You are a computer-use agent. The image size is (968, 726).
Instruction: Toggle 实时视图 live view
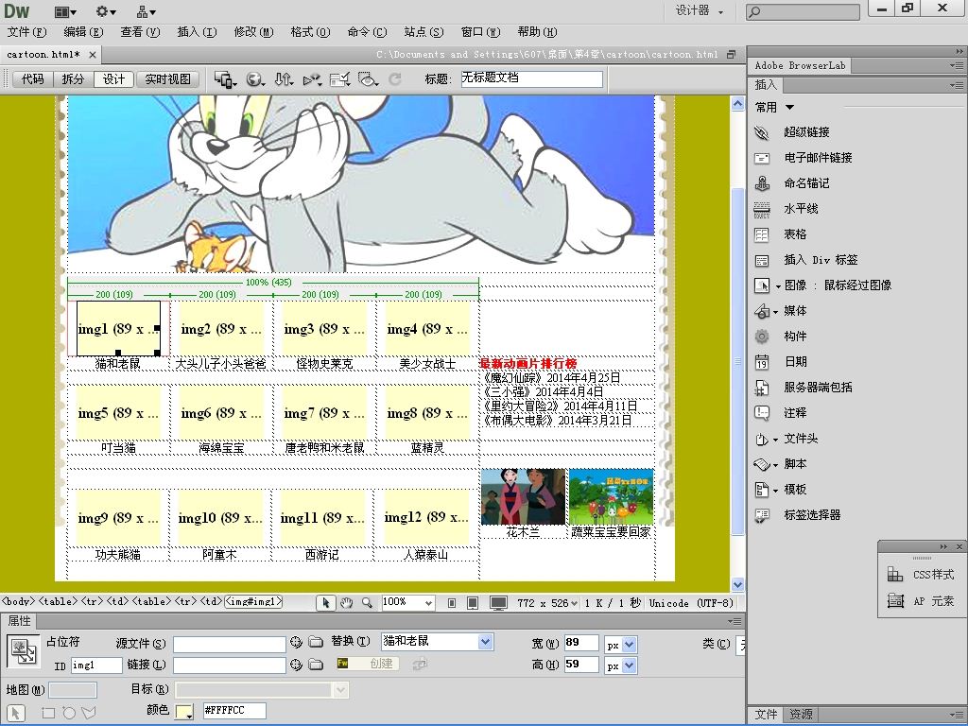coord(168,79)
